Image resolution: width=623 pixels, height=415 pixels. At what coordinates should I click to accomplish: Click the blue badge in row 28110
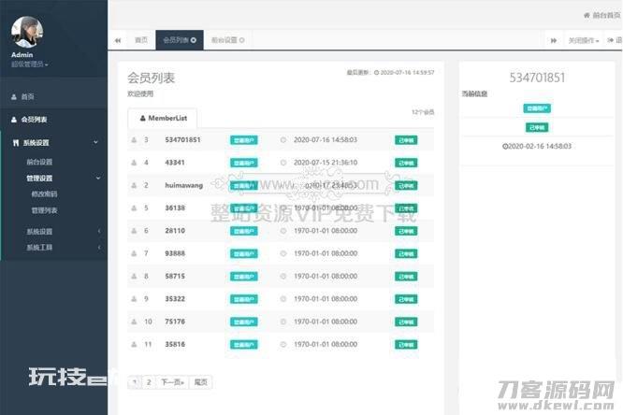243,231
